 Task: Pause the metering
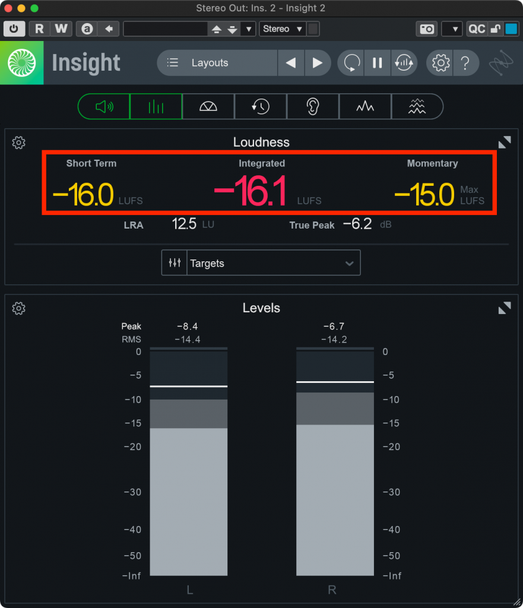pyautogui.click(x=378, y=63)
